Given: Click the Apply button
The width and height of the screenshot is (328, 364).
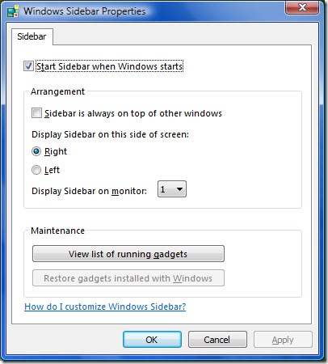Looking at the screenshot, I should (x=283, y=340).
